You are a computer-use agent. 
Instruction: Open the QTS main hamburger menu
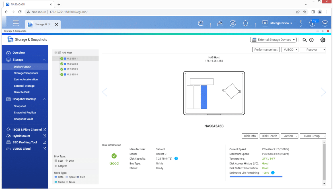pyautogui.click(x=16, y=23)
